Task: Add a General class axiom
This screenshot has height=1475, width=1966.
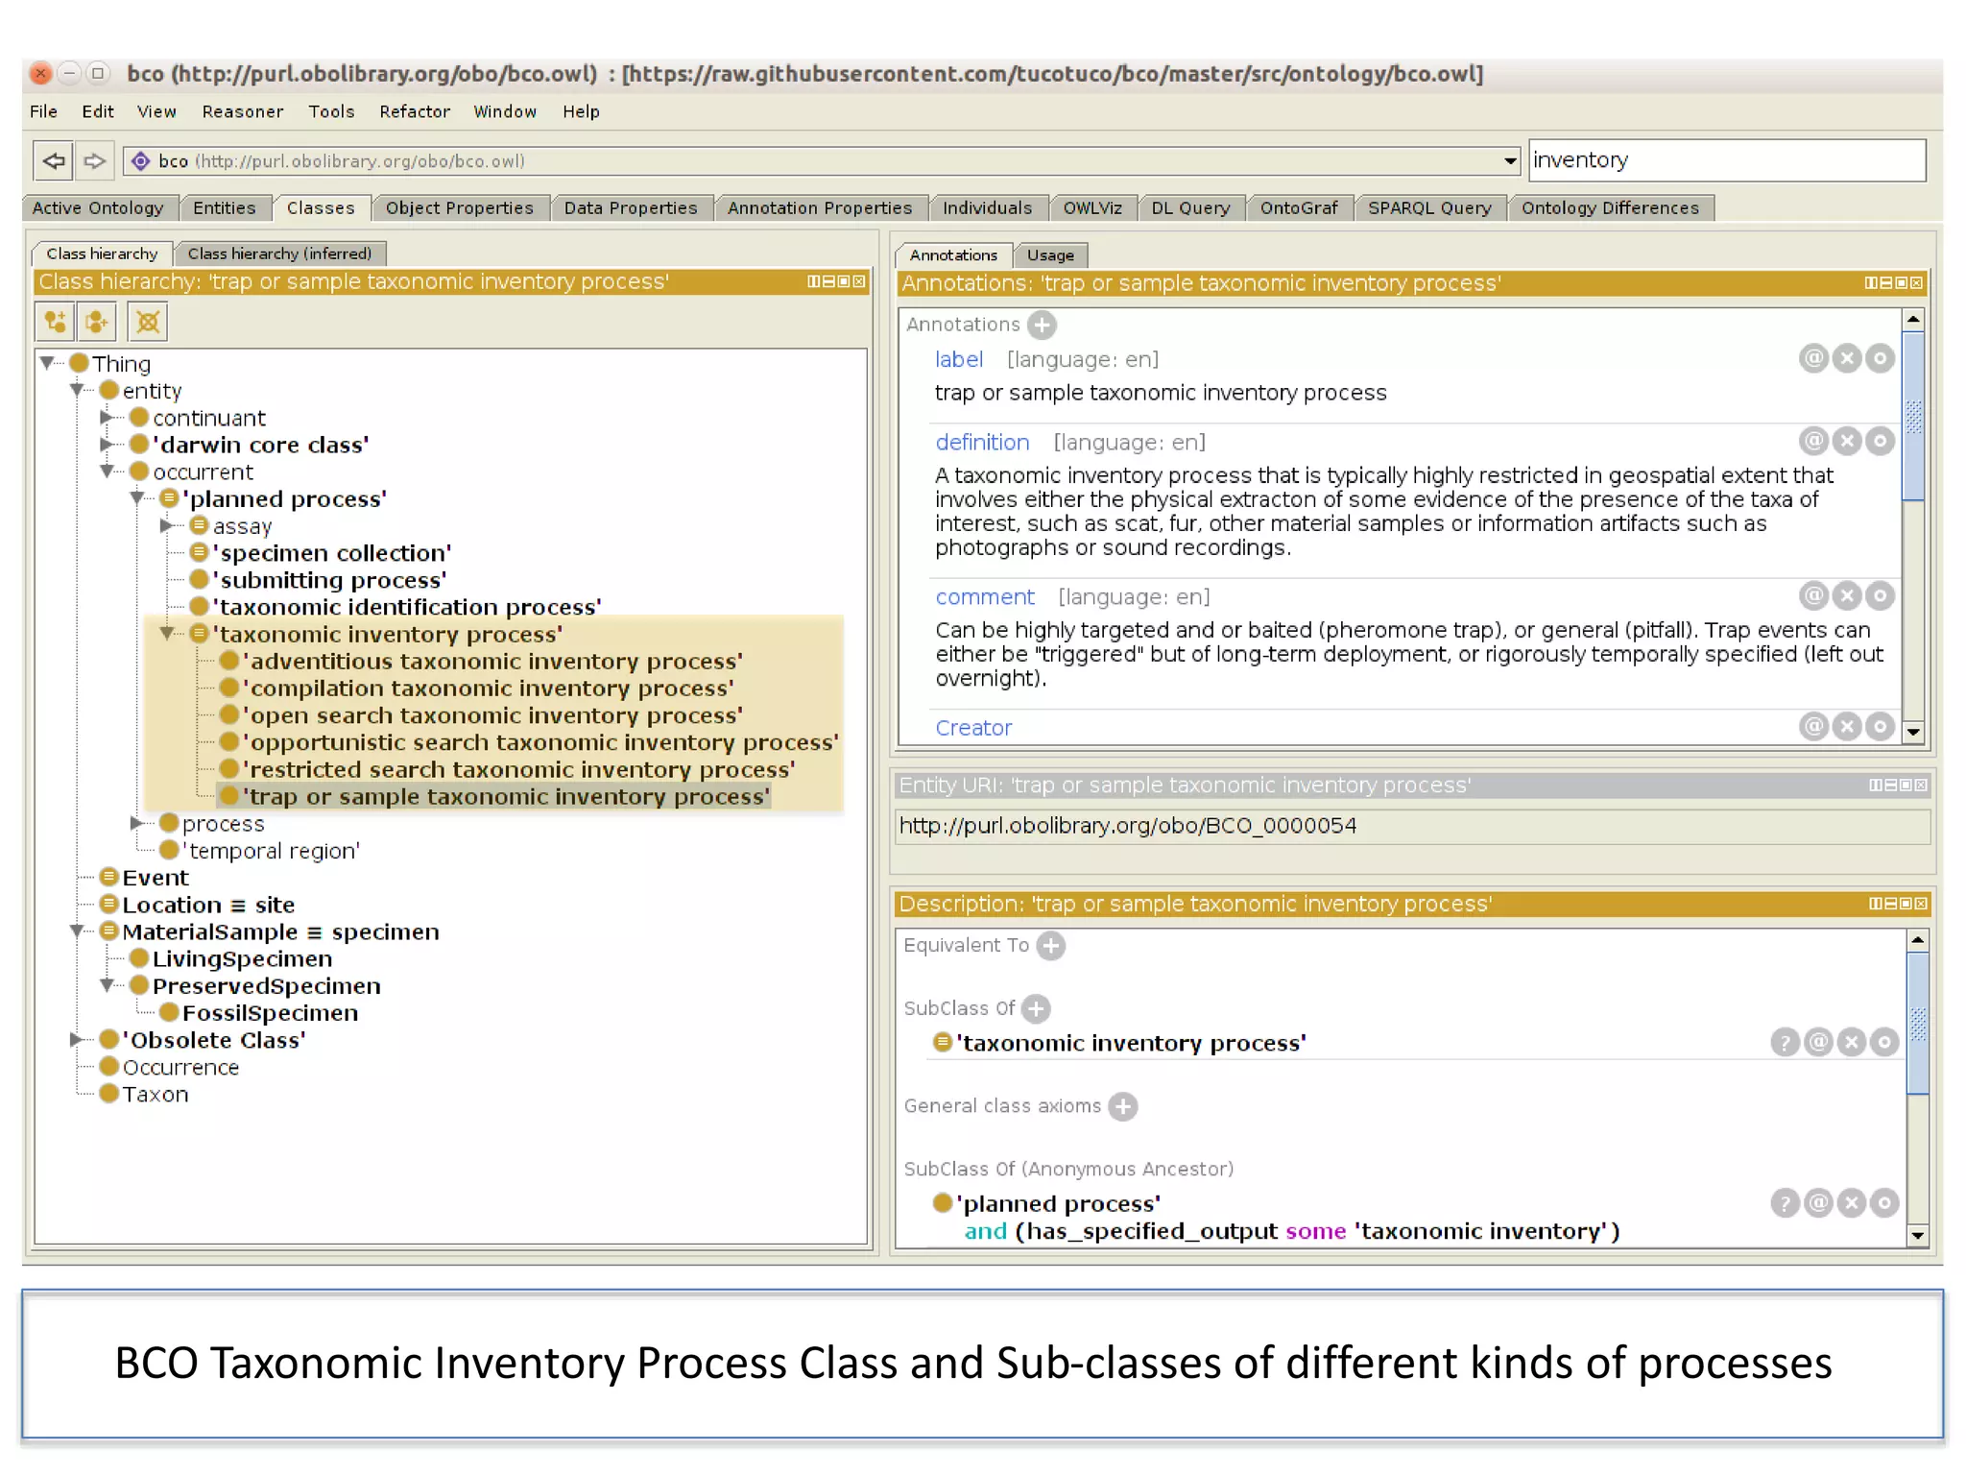Action: tap(1122, 1106)
